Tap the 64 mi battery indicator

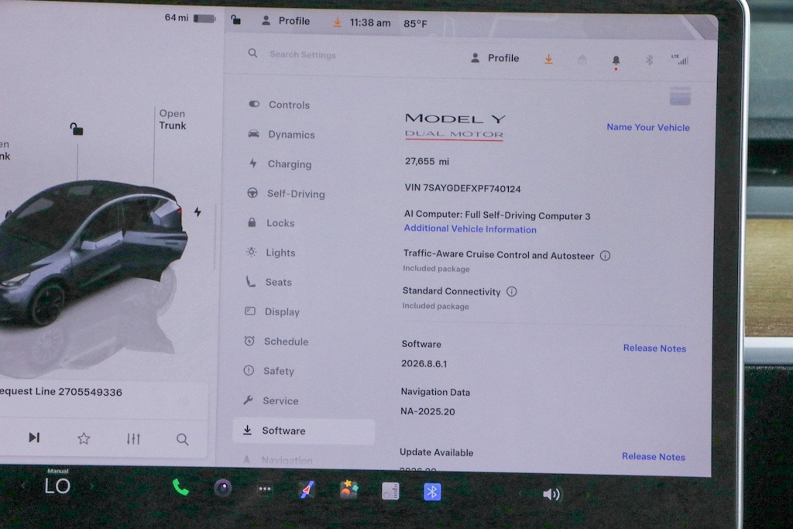(190, 18)
